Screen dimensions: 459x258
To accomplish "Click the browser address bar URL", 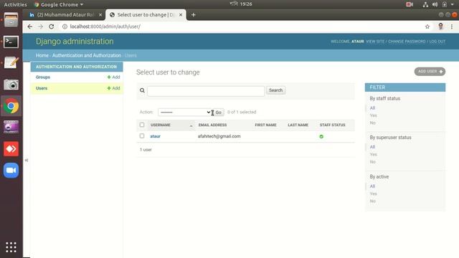I will coord(105,27).
